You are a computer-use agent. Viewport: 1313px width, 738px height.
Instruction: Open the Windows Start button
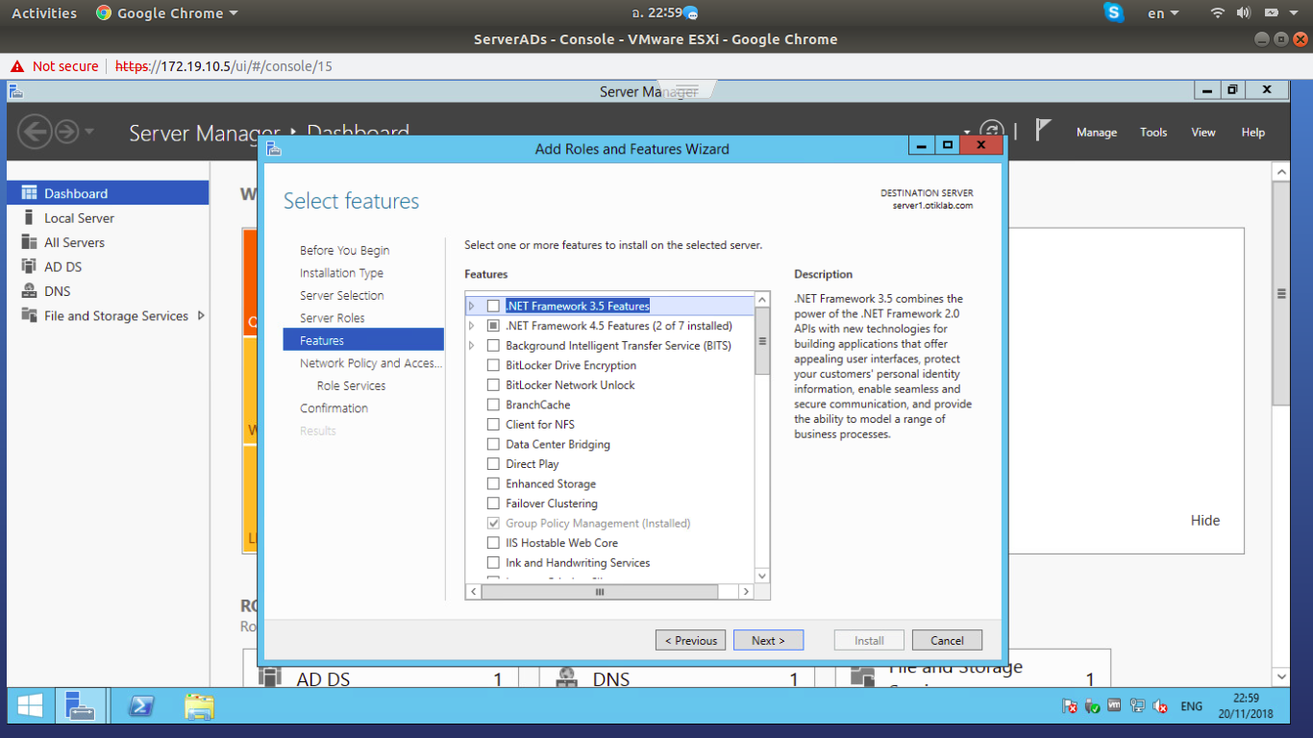[x=30, y=706]
